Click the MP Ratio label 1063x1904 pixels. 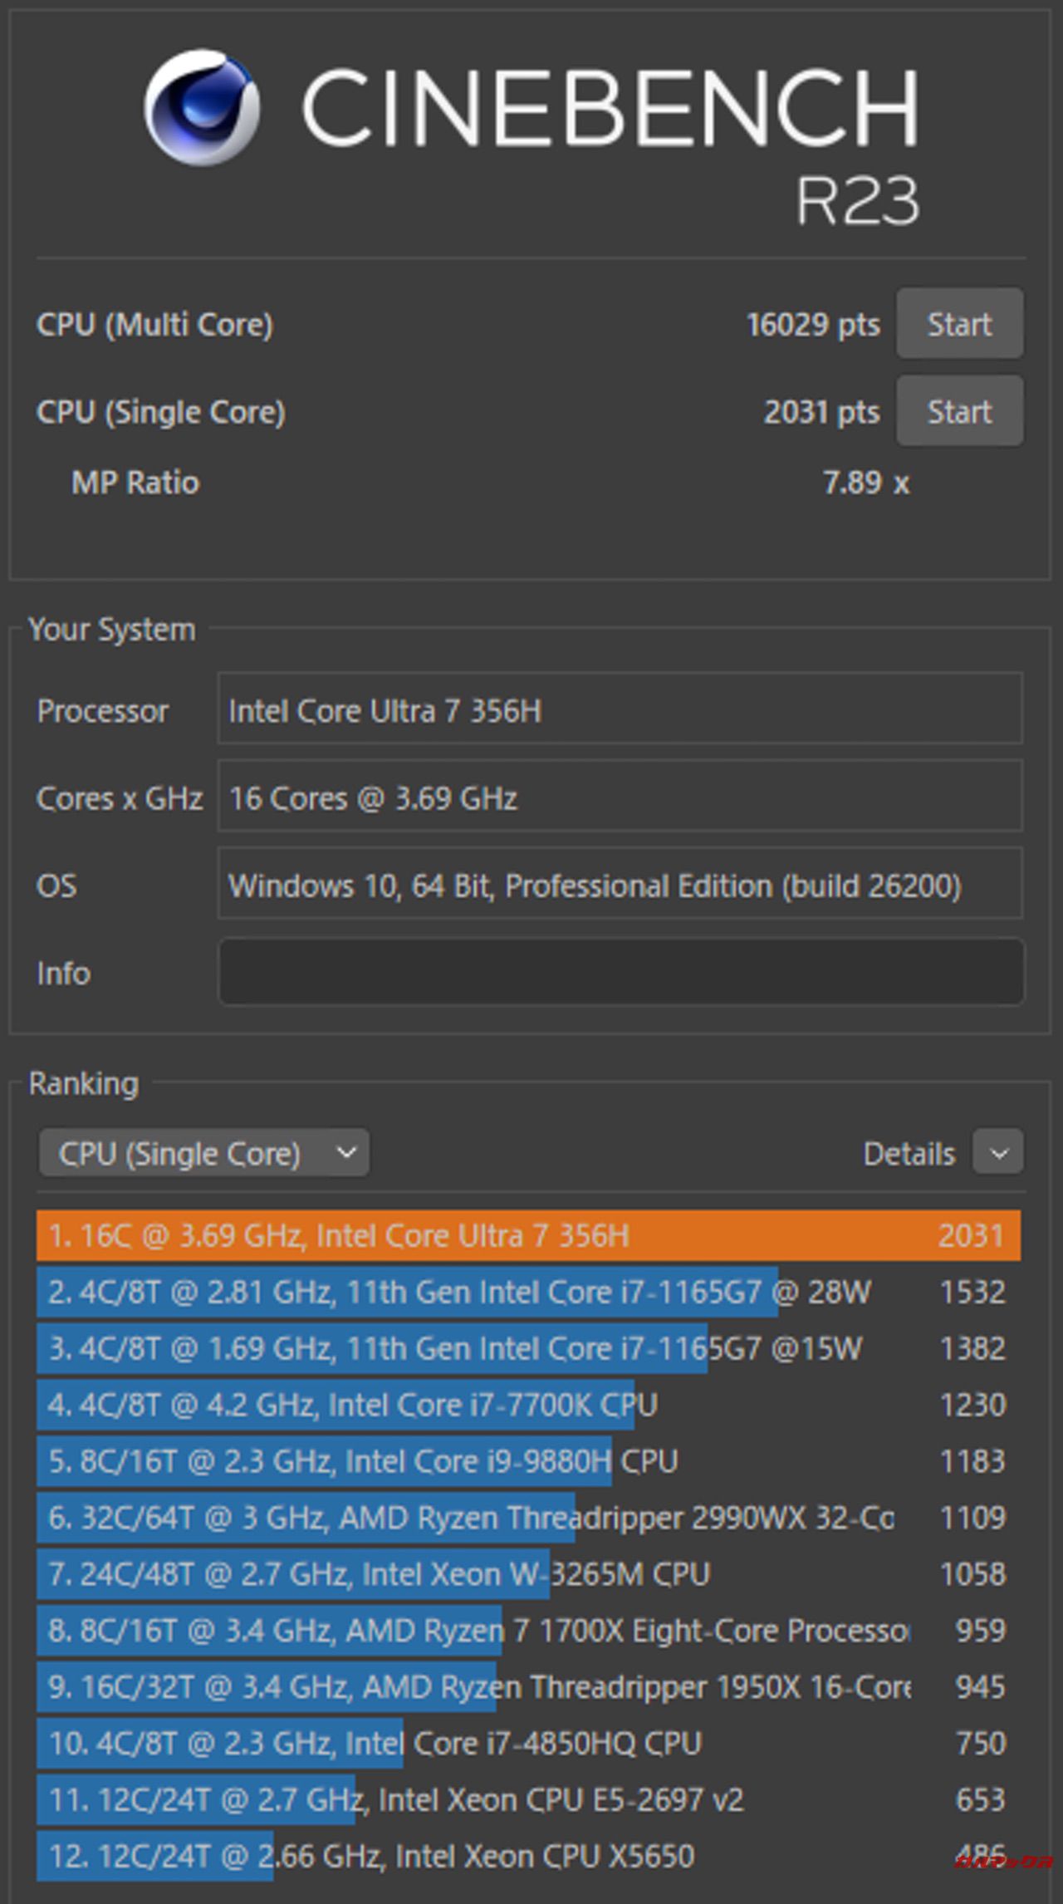(x=135, y=483)
